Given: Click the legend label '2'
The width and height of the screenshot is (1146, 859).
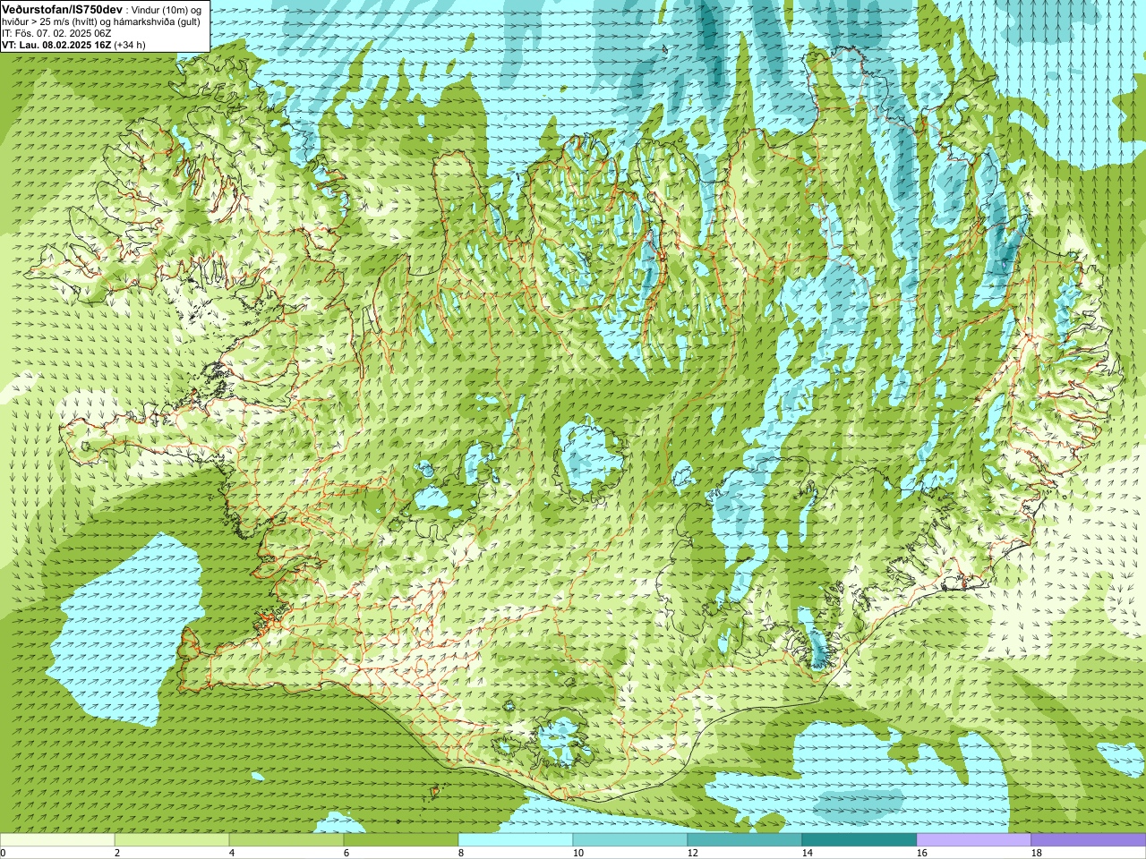Looking at the screenshot, I should (x=117, y=853).
